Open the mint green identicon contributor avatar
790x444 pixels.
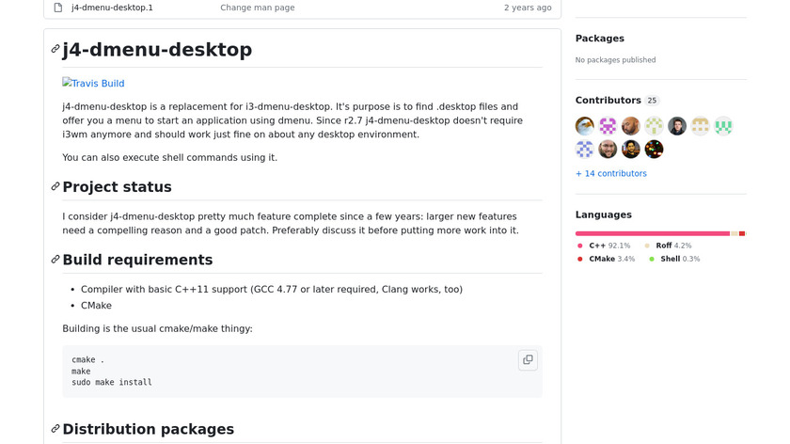[723, 126]
